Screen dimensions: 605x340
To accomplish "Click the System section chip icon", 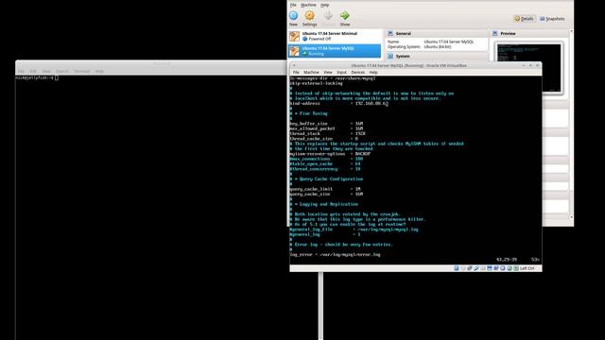I will [390, 57].
